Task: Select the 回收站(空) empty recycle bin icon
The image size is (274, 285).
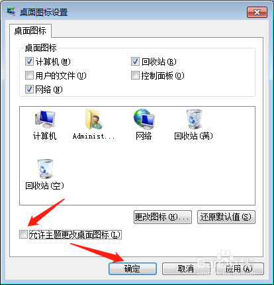Action: [x=45, y=169]
